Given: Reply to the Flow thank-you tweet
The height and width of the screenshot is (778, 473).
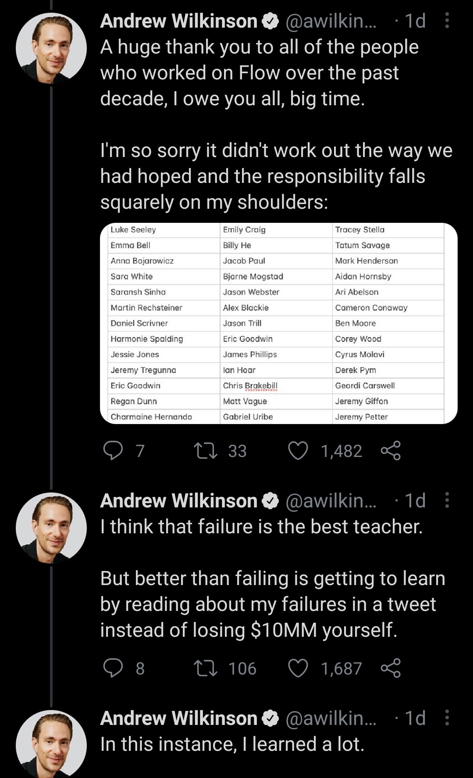Looking at the screenshot, I should point(113,450).
